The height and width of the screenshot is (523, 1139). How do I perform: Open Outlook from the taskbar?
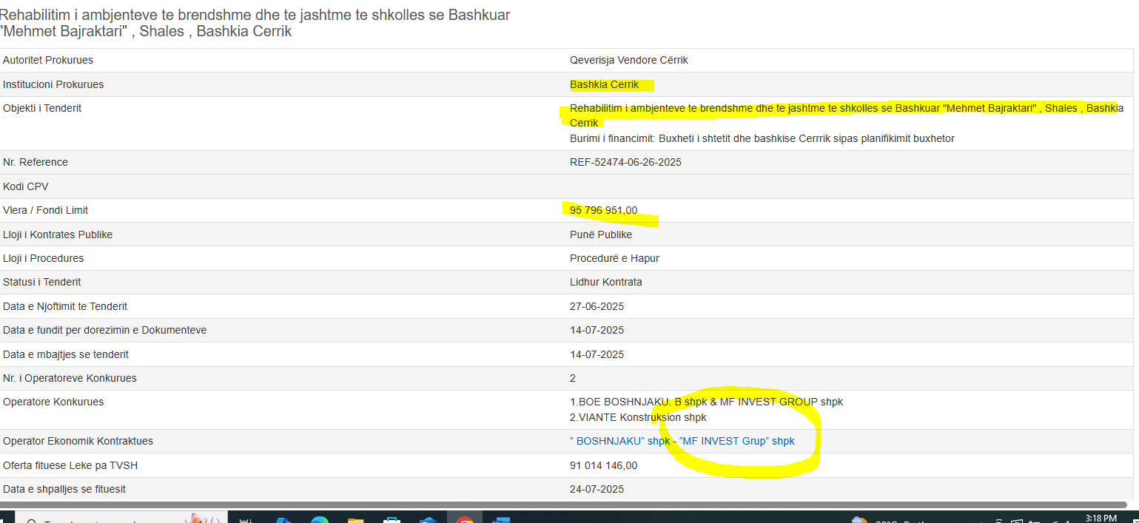(x=429, y=519)
